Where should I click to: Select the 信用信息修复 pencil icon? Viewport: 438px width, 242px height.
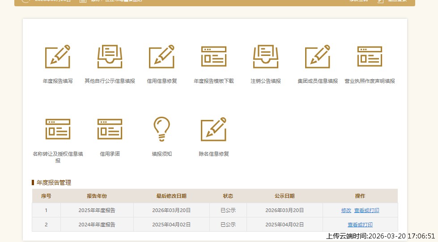point(162,56)
